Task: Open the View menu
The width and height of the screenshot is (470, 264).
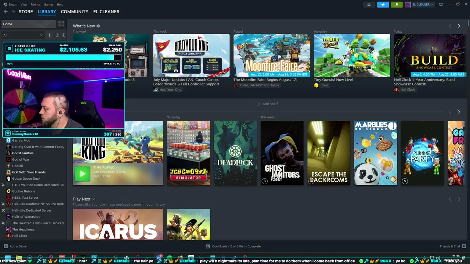Action: tap(24, 4)
